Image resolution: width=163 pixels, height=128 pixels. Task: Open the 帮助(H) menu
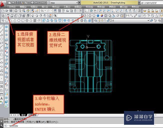click(x=135, y=7)
